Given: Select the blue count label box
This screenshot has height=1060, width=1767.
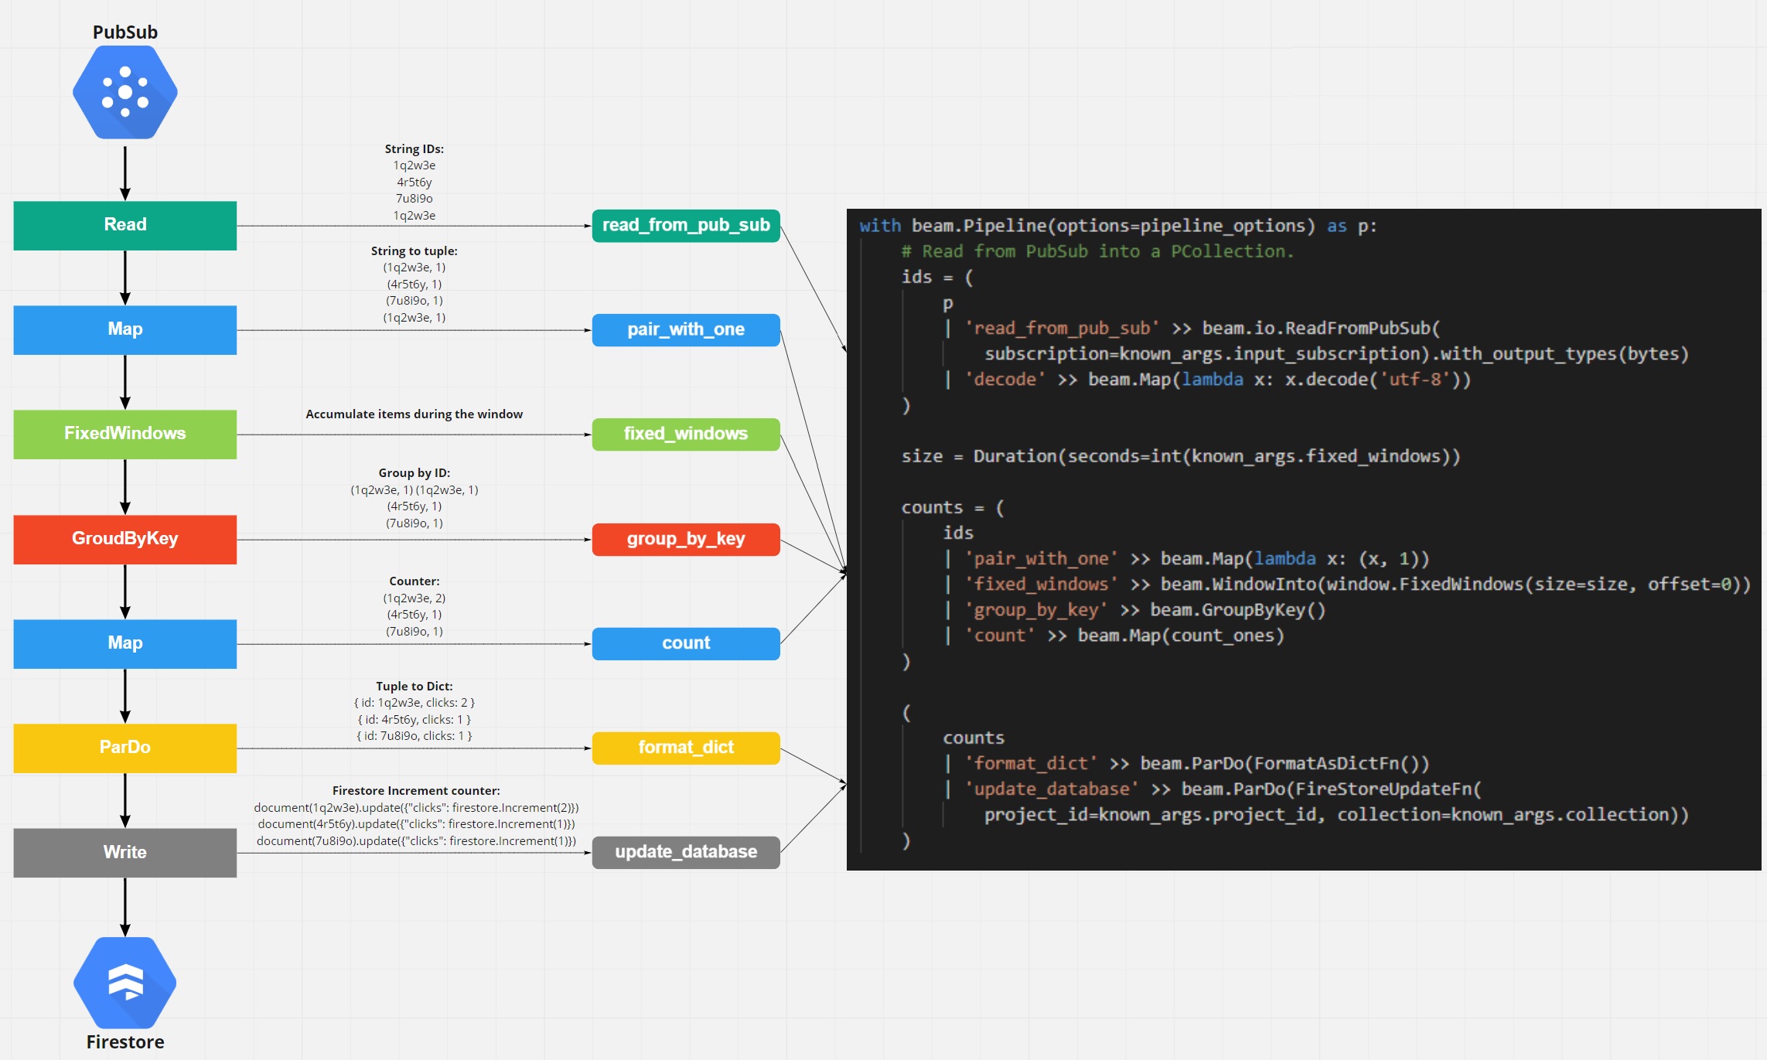Looking at the screenshot, I should (685, 643).
